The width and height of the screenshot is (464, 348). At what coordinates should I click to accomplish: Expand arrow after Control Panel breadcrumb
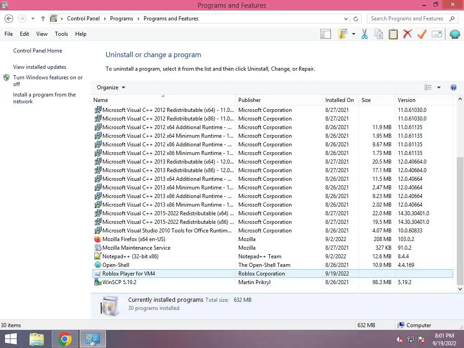pyautogui.click(x=105, y=19)
